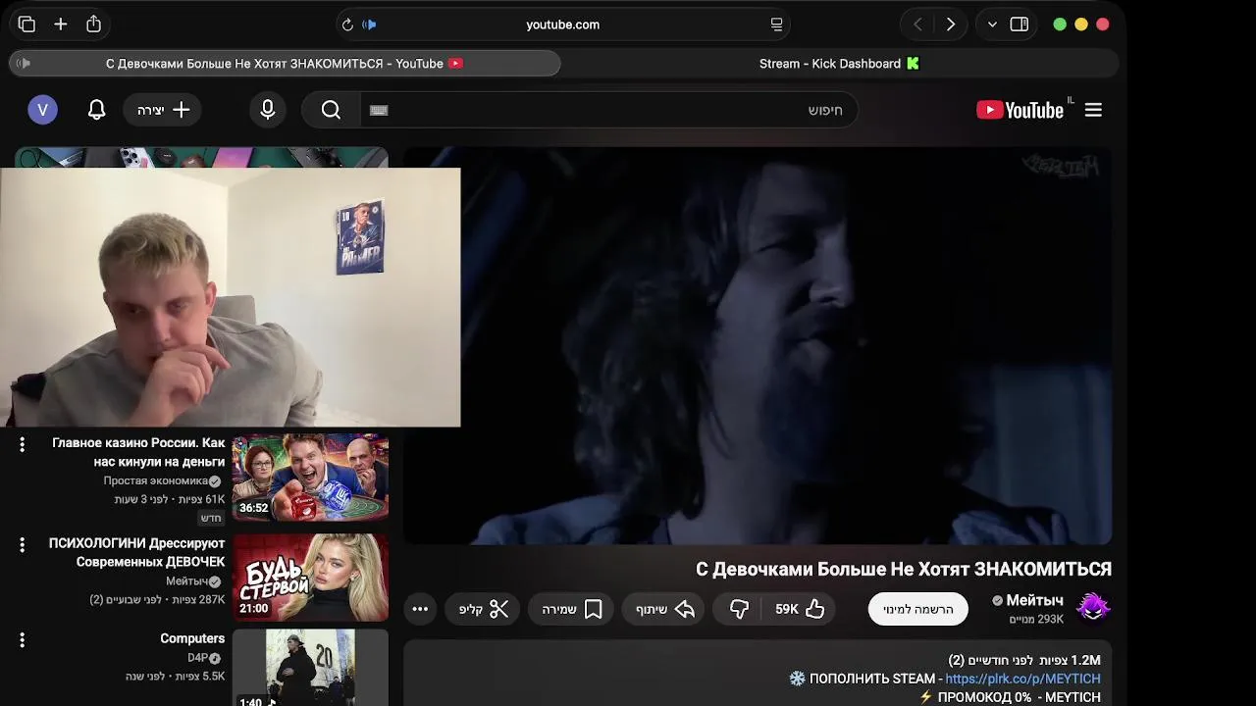Click the Safari share icon
The width and height of the screenshot is (1256, 706).
click(x=93, y=25)
